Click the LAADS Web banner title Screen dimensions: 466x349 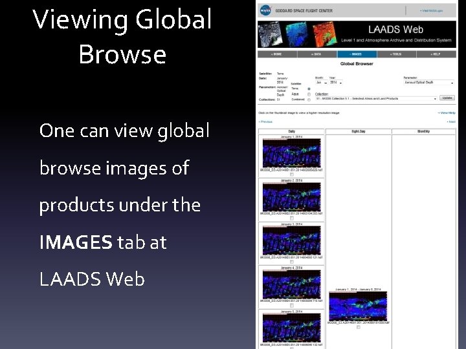coord(396,29)
